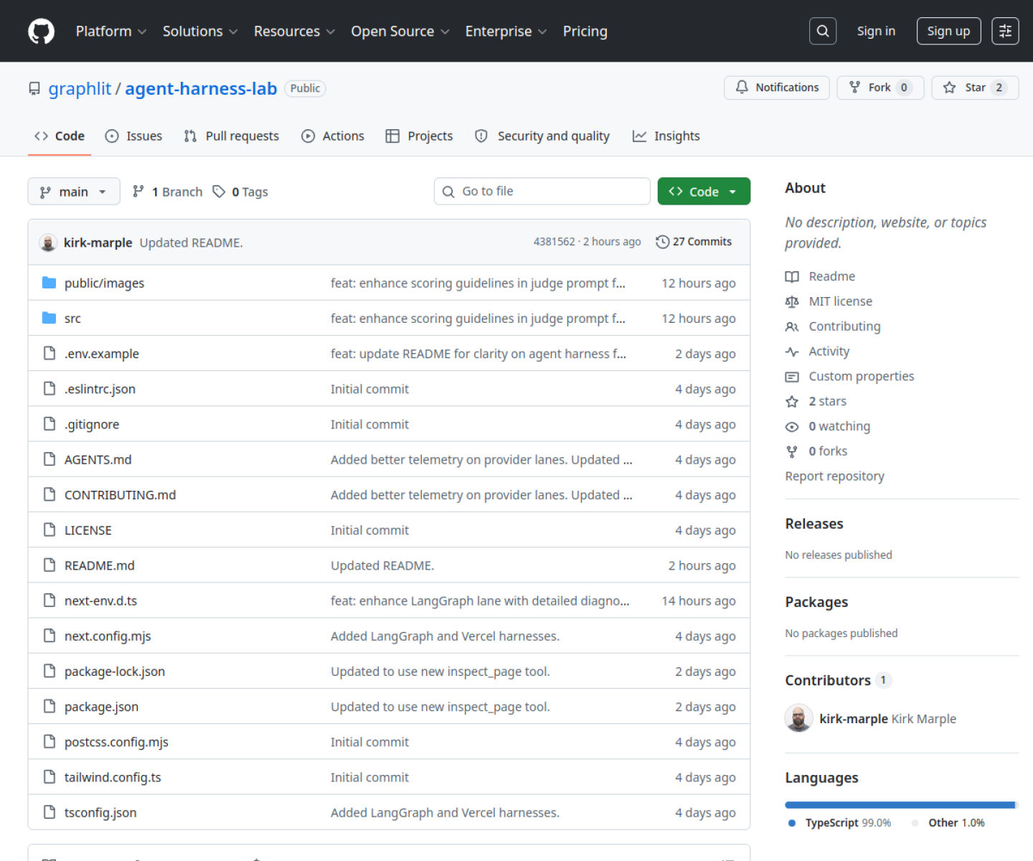Open the 27 Commits link
The width and height of the screenshot is (1033, 861).
tap(694, 242)
